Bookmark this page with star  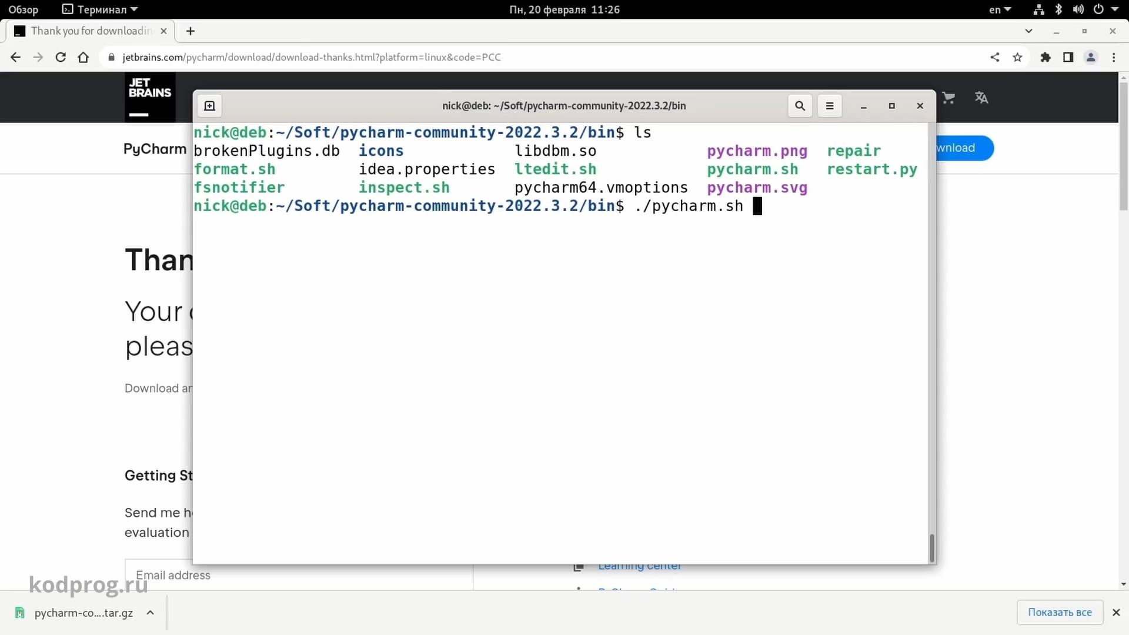point(1017,57)
